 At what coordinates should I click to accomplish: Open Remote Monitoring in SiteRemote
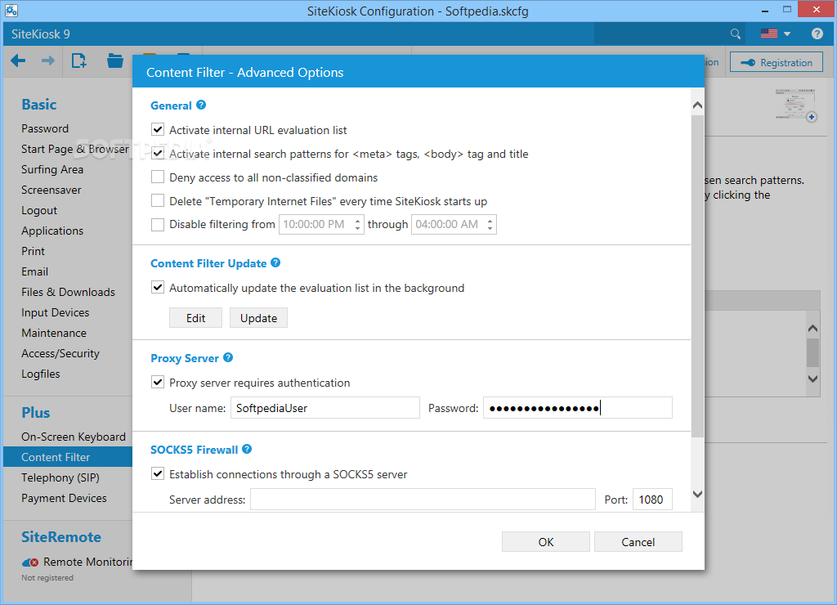pyautogui.click(x=87, y=562)
